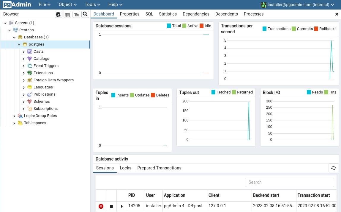Refresh the Database activity panel
Screen dimensions: 341x212
coord(334,168)
